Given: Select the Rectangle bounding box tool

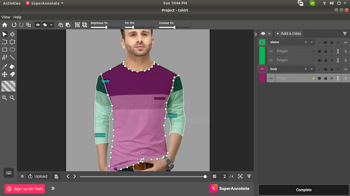Looking at the screenshot, I should (x=5, y=50).
